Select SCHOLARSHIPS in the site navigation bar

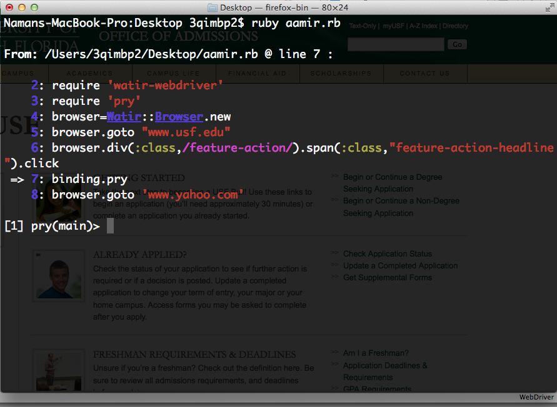click(341, 74)
